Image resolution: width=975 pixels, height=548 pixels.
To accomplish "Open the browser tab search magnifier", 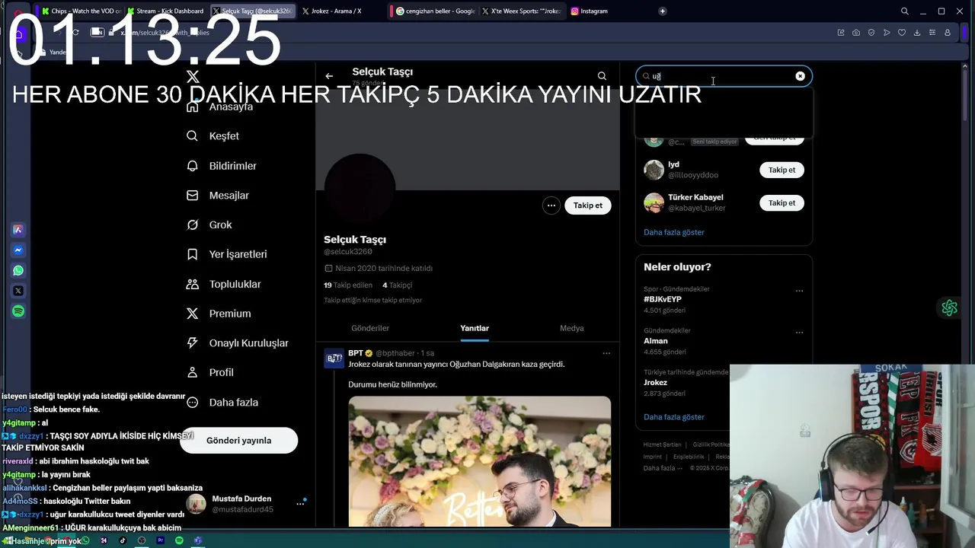I will pyautogui.click(x=904, y=11).
